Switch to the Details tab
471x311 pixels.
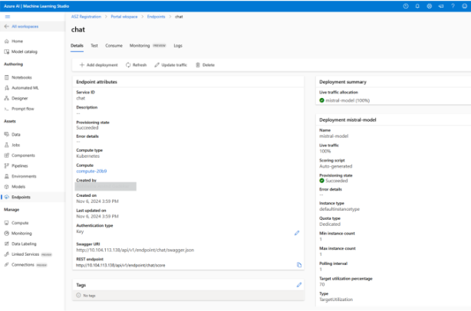(77, 46)
